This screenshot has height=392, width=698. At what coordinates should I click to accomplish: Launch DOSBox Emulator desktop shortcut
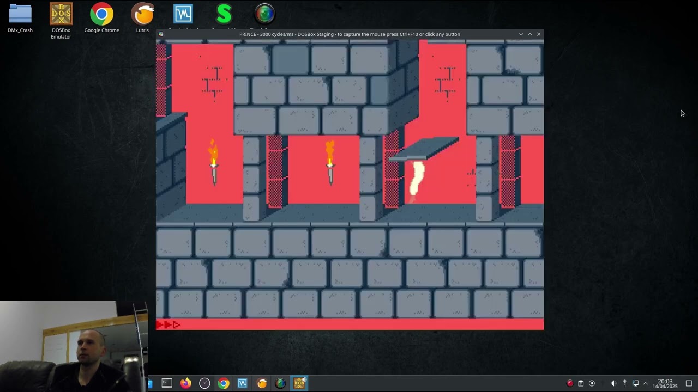(61, 21)
